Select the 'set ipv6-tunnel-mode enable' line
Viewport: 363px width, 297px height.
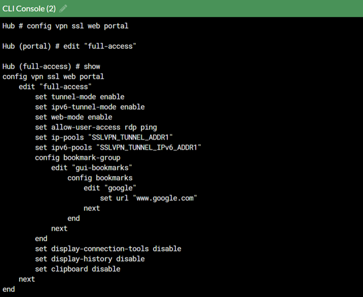click(90, 107)
